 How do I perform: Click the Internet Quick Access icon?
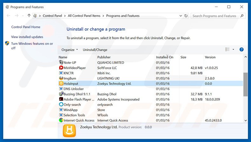61,120
